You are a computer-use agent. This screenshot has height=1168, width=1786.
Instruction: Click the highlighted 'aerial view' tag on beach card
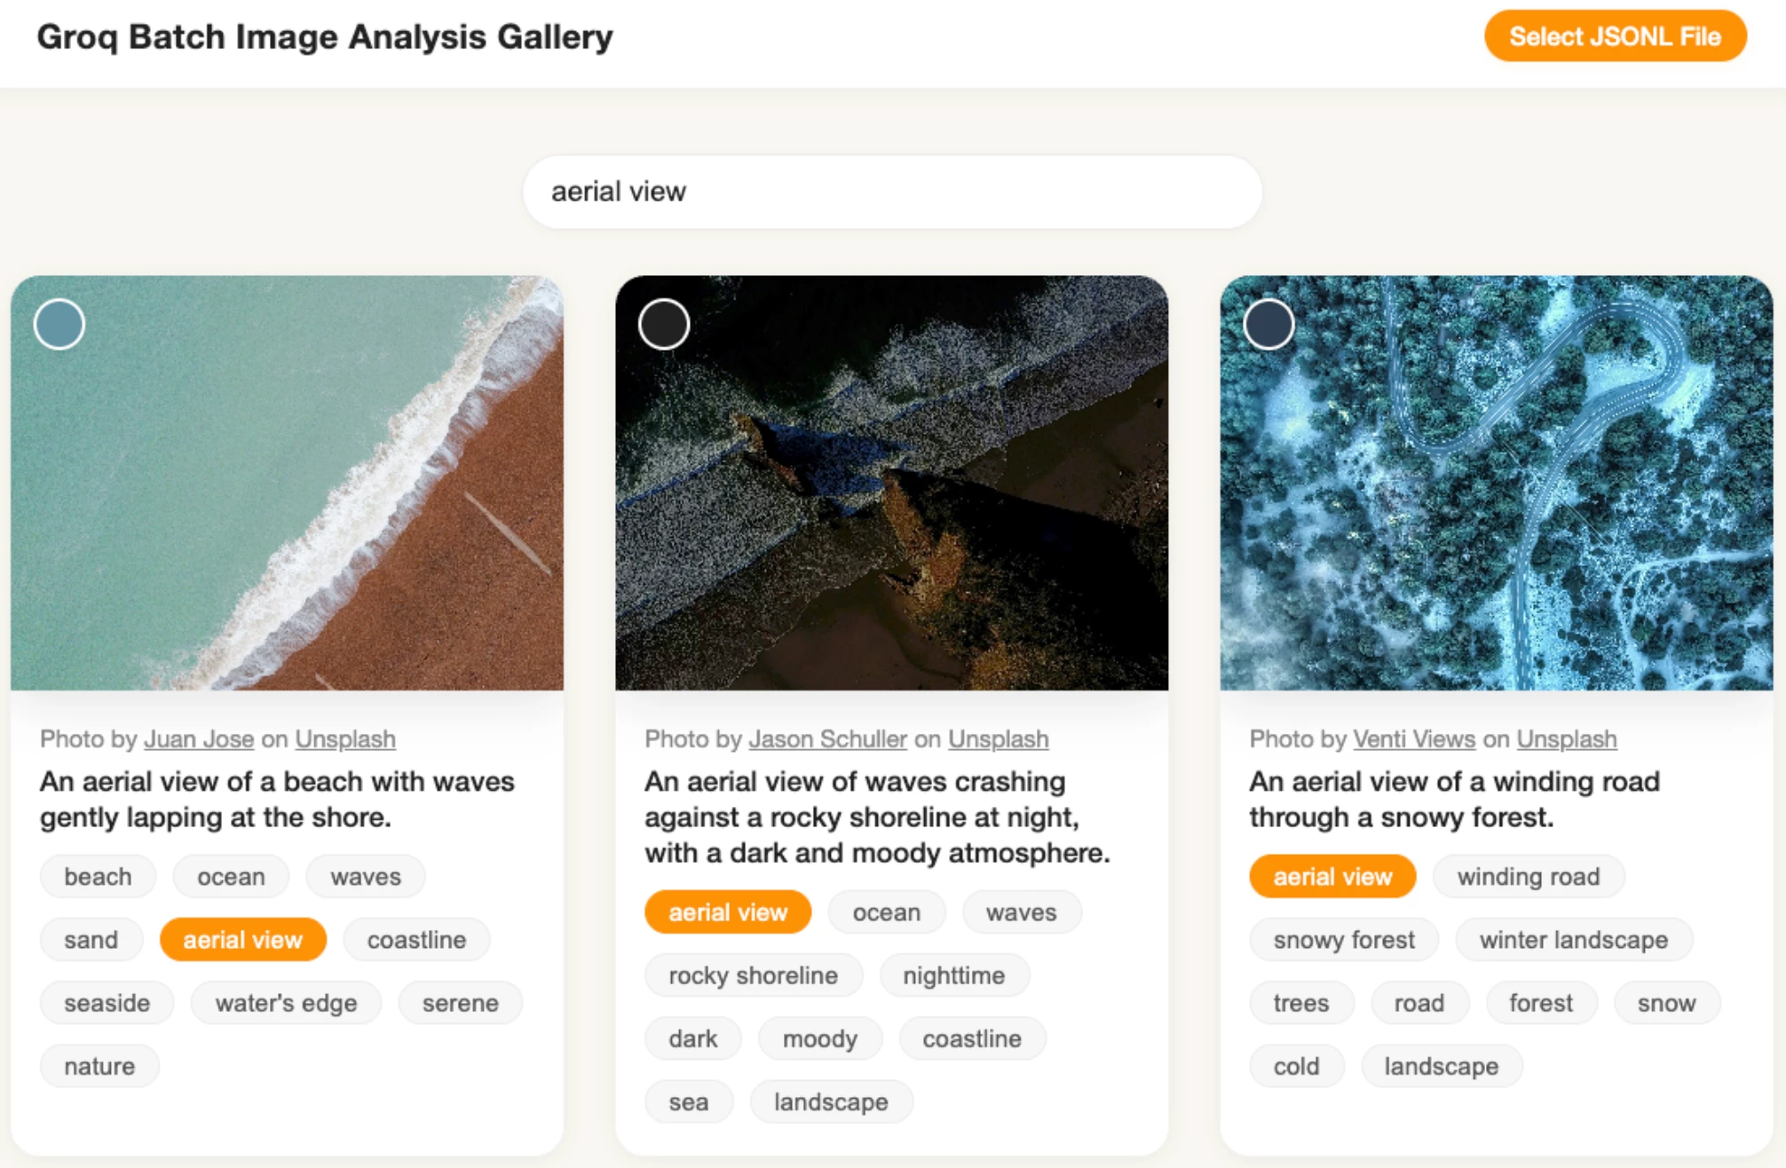click(243, 940)
